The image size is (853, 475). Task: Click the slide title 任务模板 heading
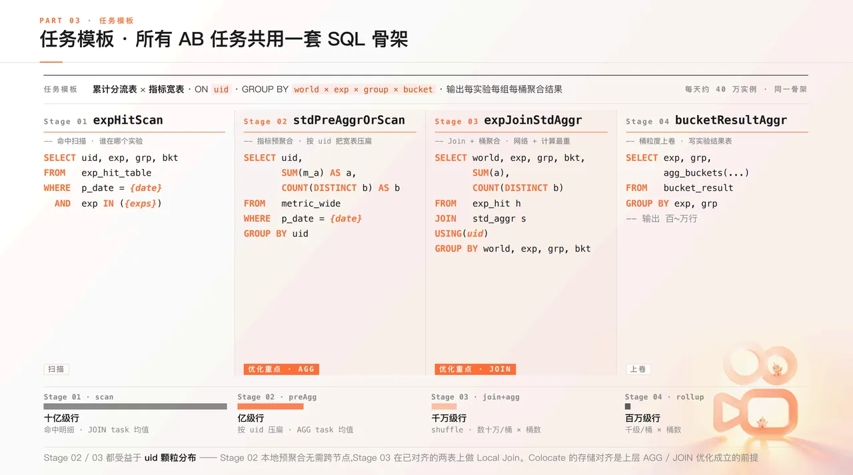(x=224, y=39)
